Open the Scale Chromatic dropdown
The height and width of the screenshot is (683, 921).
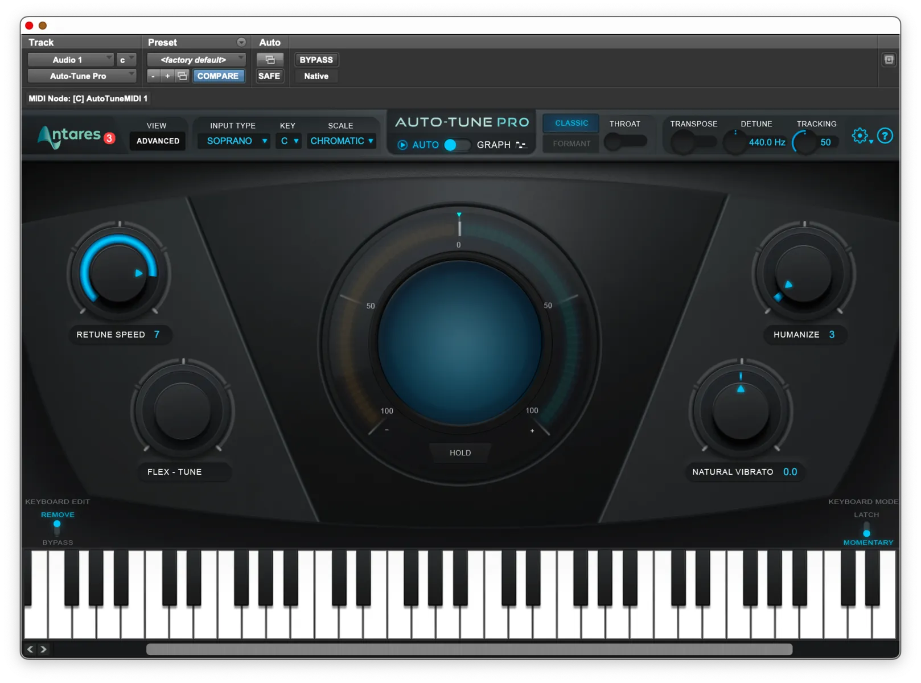340,141
